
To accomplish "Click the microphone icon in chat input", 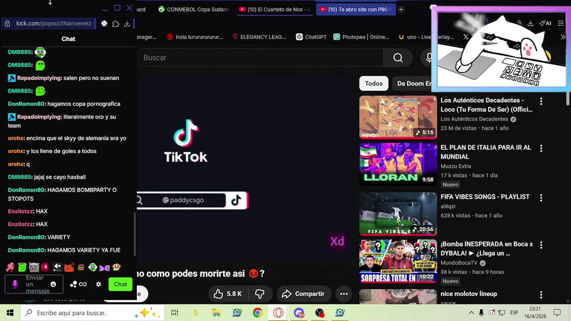I will 15,284.
